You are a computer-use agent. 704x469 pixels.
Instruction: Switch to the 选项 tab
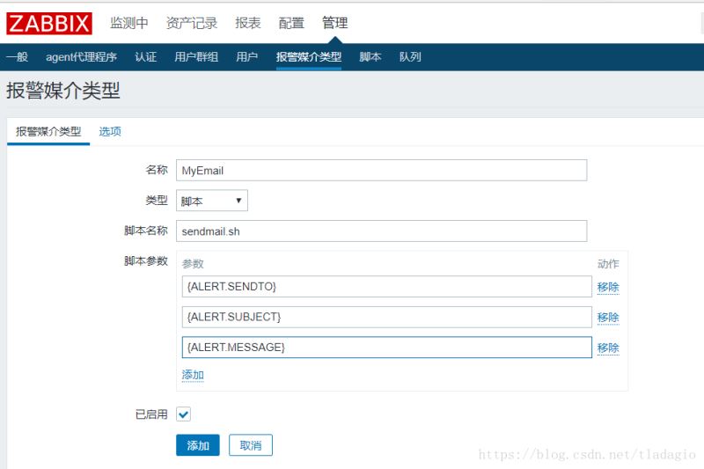[x=110, y=131]
